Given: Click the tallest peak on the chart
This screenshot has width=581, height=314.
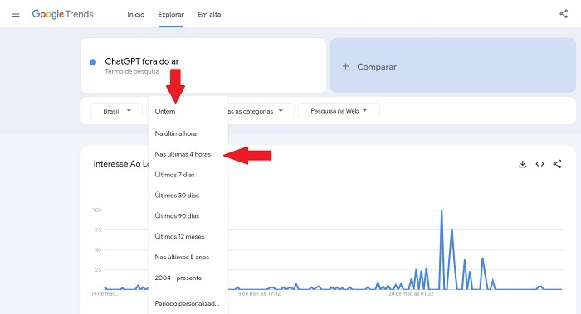Looking at the screenshot, I should tap(442, 211).
